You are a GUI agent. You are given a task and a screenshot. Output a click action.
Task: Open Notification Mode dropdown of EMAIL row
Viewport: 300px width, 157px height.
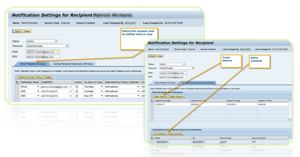click(38, 87)
